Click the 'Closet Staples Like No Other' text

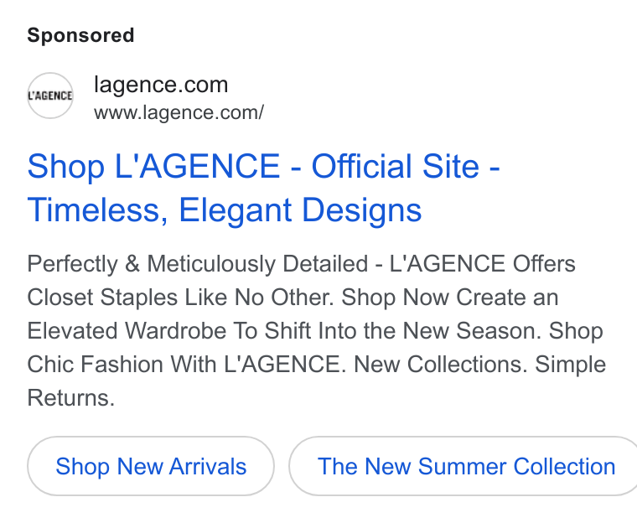(180, 298)
